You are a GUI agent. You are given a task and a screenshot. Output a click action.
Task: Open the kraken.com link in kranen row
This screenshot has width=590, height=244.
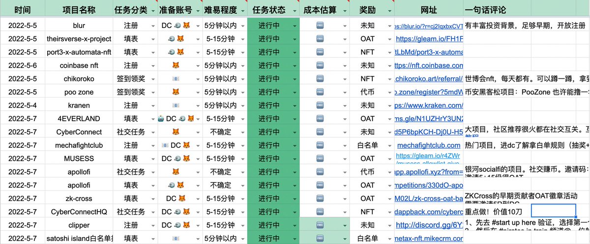point(429,105)
